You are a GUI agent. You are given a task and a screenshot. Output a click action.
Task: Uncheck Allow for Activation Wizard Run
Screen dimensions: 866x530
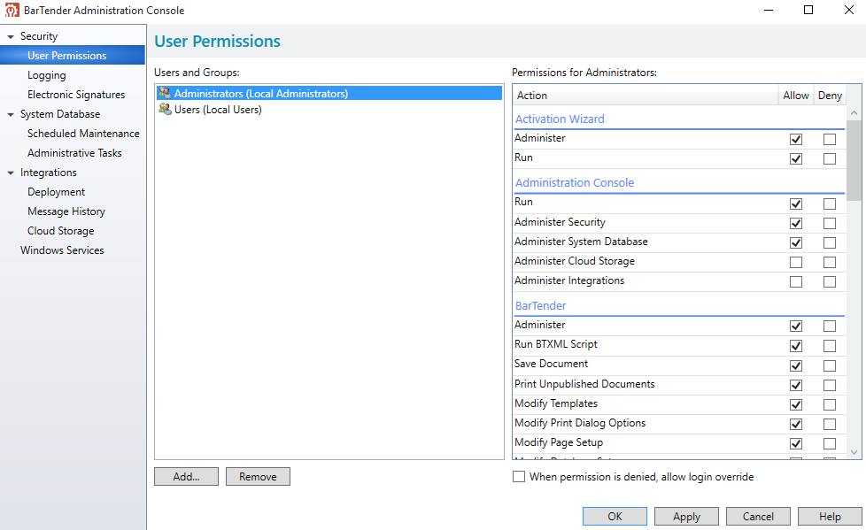click(796, 158)
